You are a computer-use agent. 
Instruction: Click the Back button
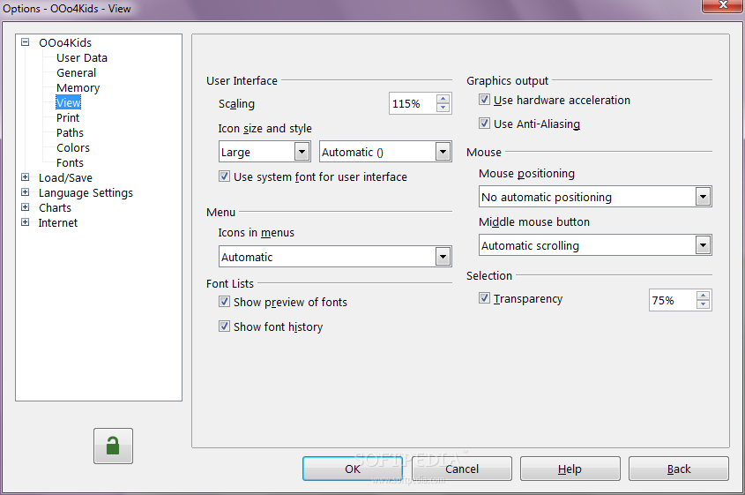(x=679, y=469)
